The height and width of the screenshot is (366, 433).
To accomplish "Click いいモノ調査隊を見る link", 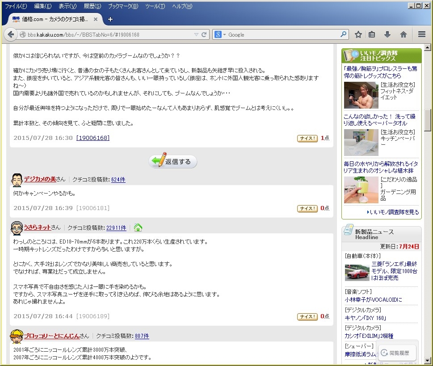I will pos(393,212).
